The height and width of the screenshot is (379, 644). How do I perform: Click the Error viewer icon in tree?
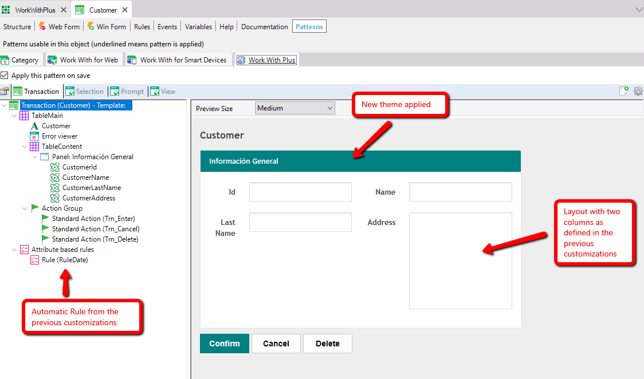tap(34, 136)
